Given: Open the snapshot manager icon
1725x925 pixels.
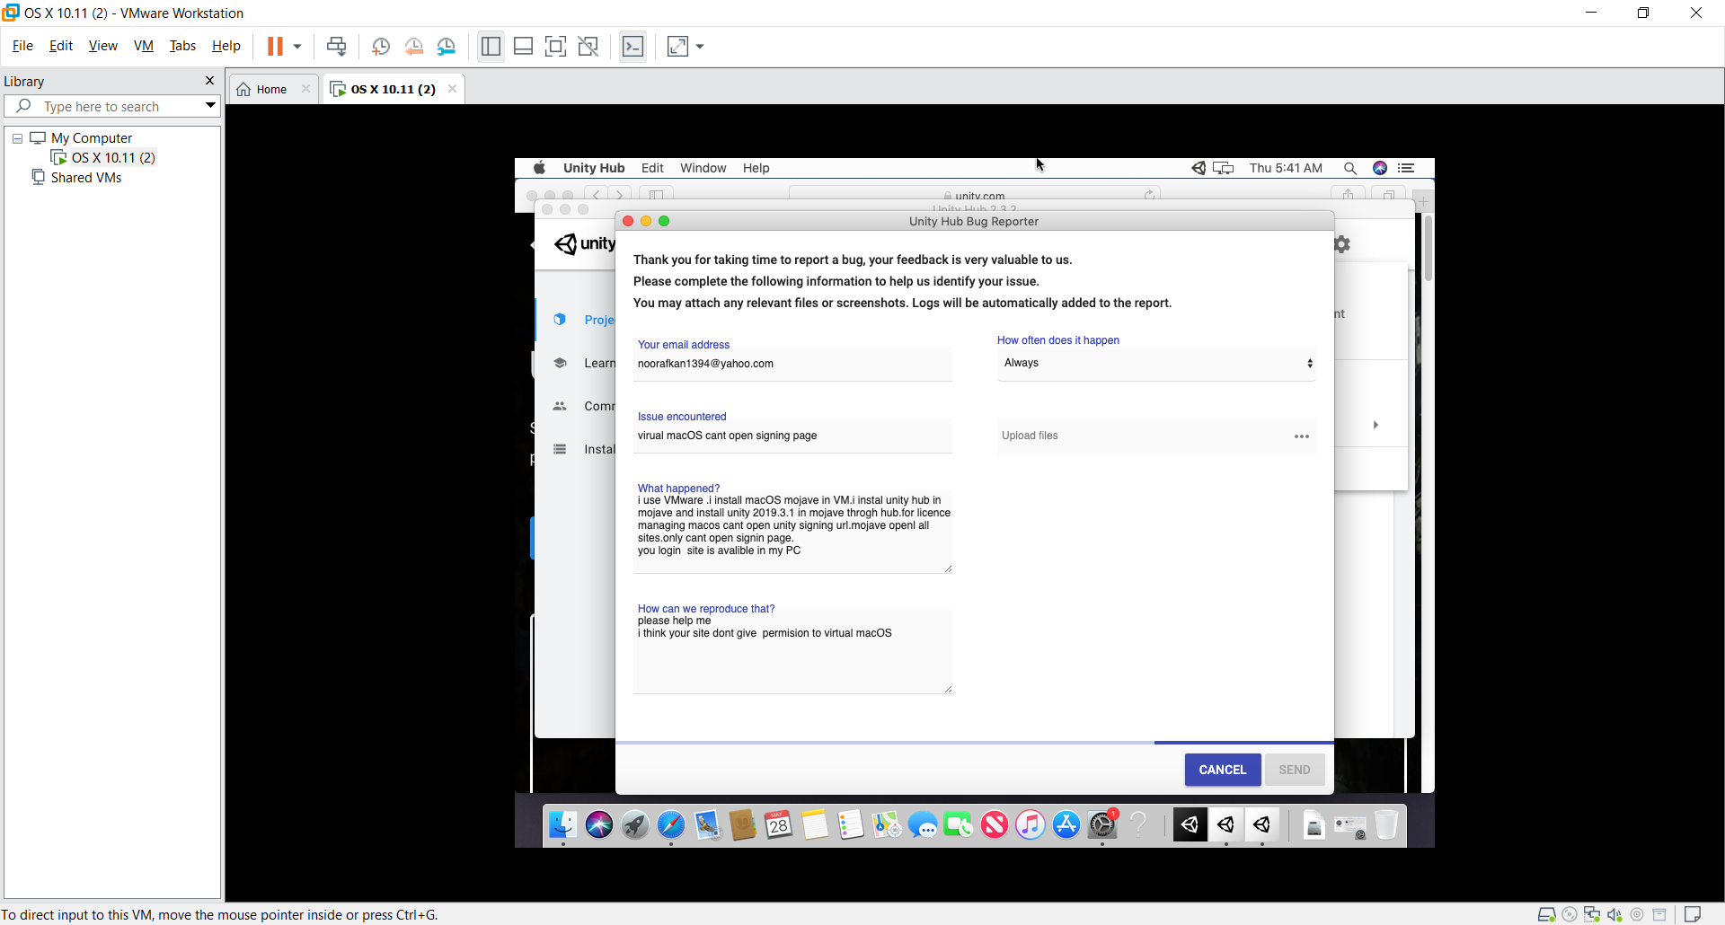Looking at the screenshot, I should click(446, 46).
